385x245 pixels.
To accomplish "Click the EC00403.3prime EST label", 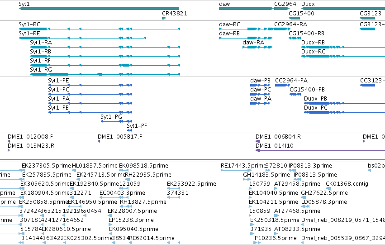I will 122,193.
